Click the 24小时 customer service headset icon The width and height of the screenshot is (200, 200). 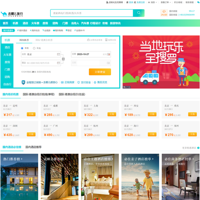(164, 12)
